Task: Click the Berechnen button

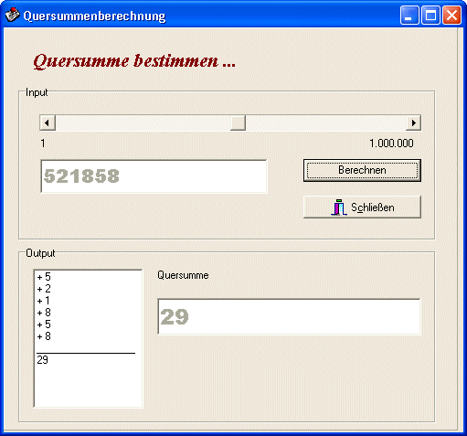Action: 362,170
